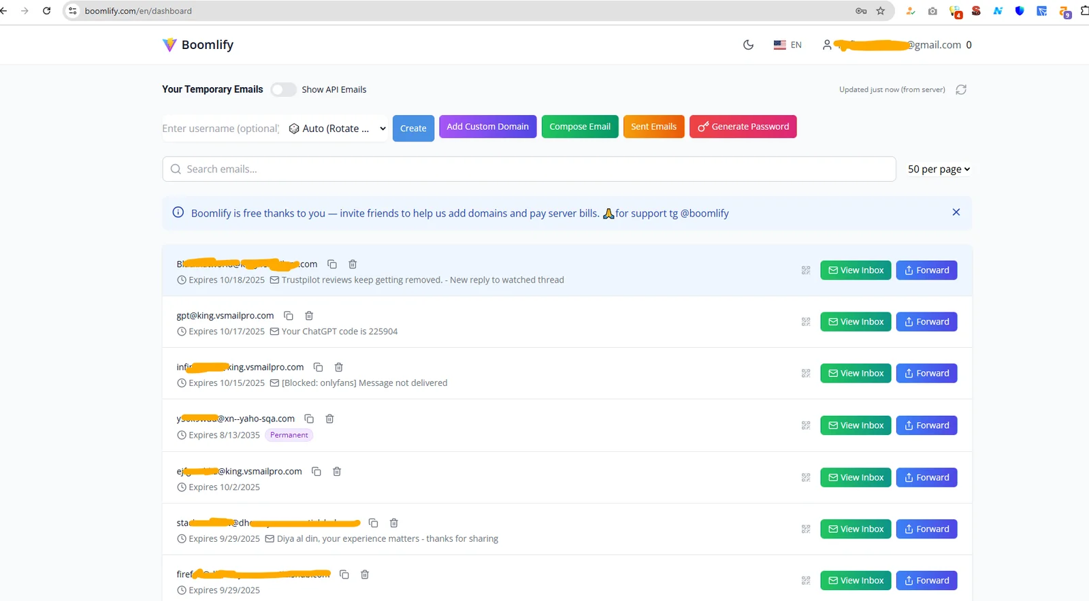This screenshot has height=601, width=1089.
Task: Copy the address expiring 10/2/2025
Action: tap(316, 472)
